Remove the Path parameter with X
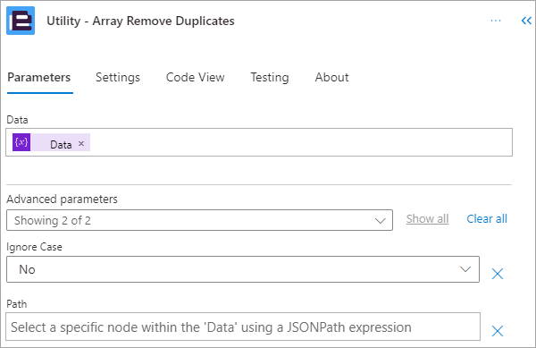536x348 pixels. [x=498, y=331]
